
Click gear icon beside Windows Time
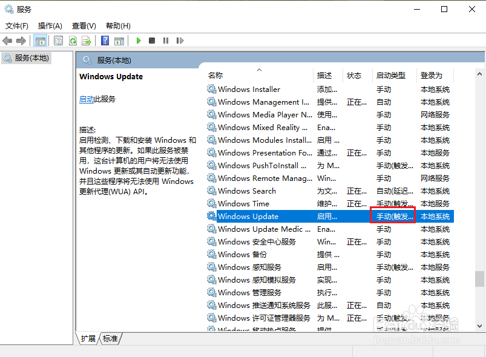[x=212, y=203]
